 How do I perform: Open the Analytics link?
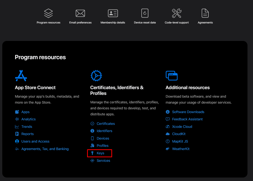[29, 119]
